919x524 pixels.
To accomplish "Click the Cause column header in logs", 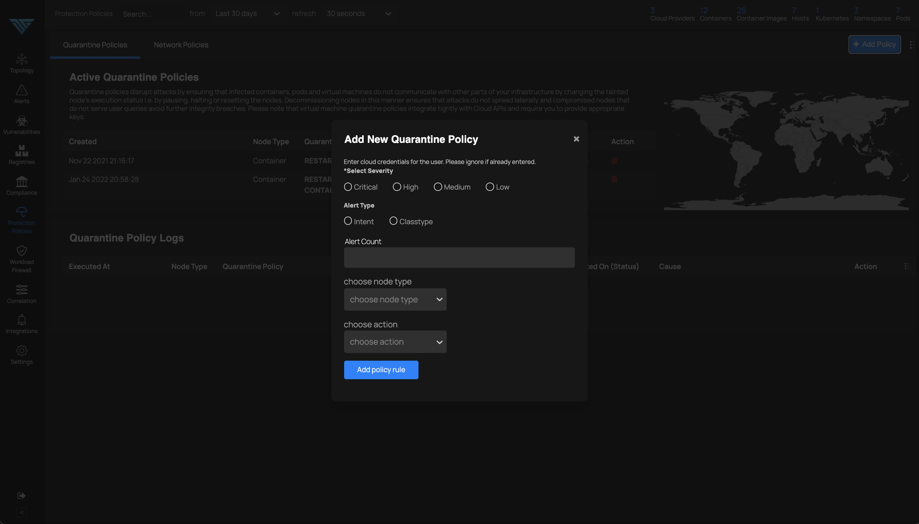I will point(669,266).
